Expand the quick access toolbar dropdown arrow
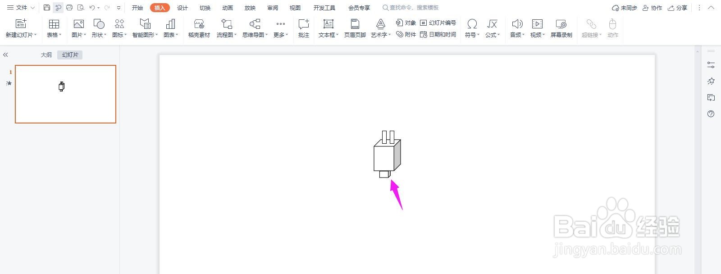 pos(119,8)
